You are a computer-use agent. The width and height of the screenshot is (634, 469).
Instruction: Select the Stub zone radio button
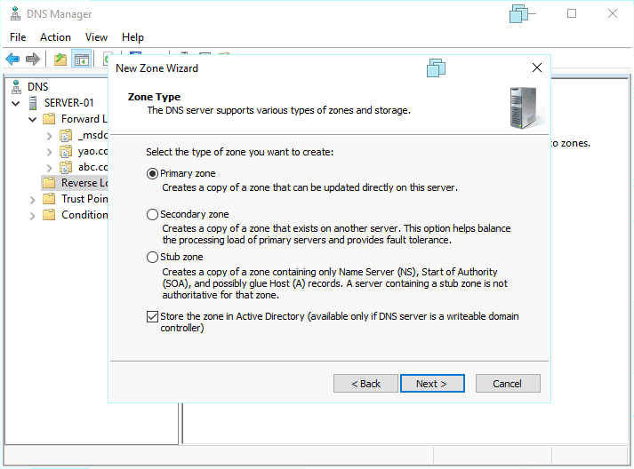[152, 258]
